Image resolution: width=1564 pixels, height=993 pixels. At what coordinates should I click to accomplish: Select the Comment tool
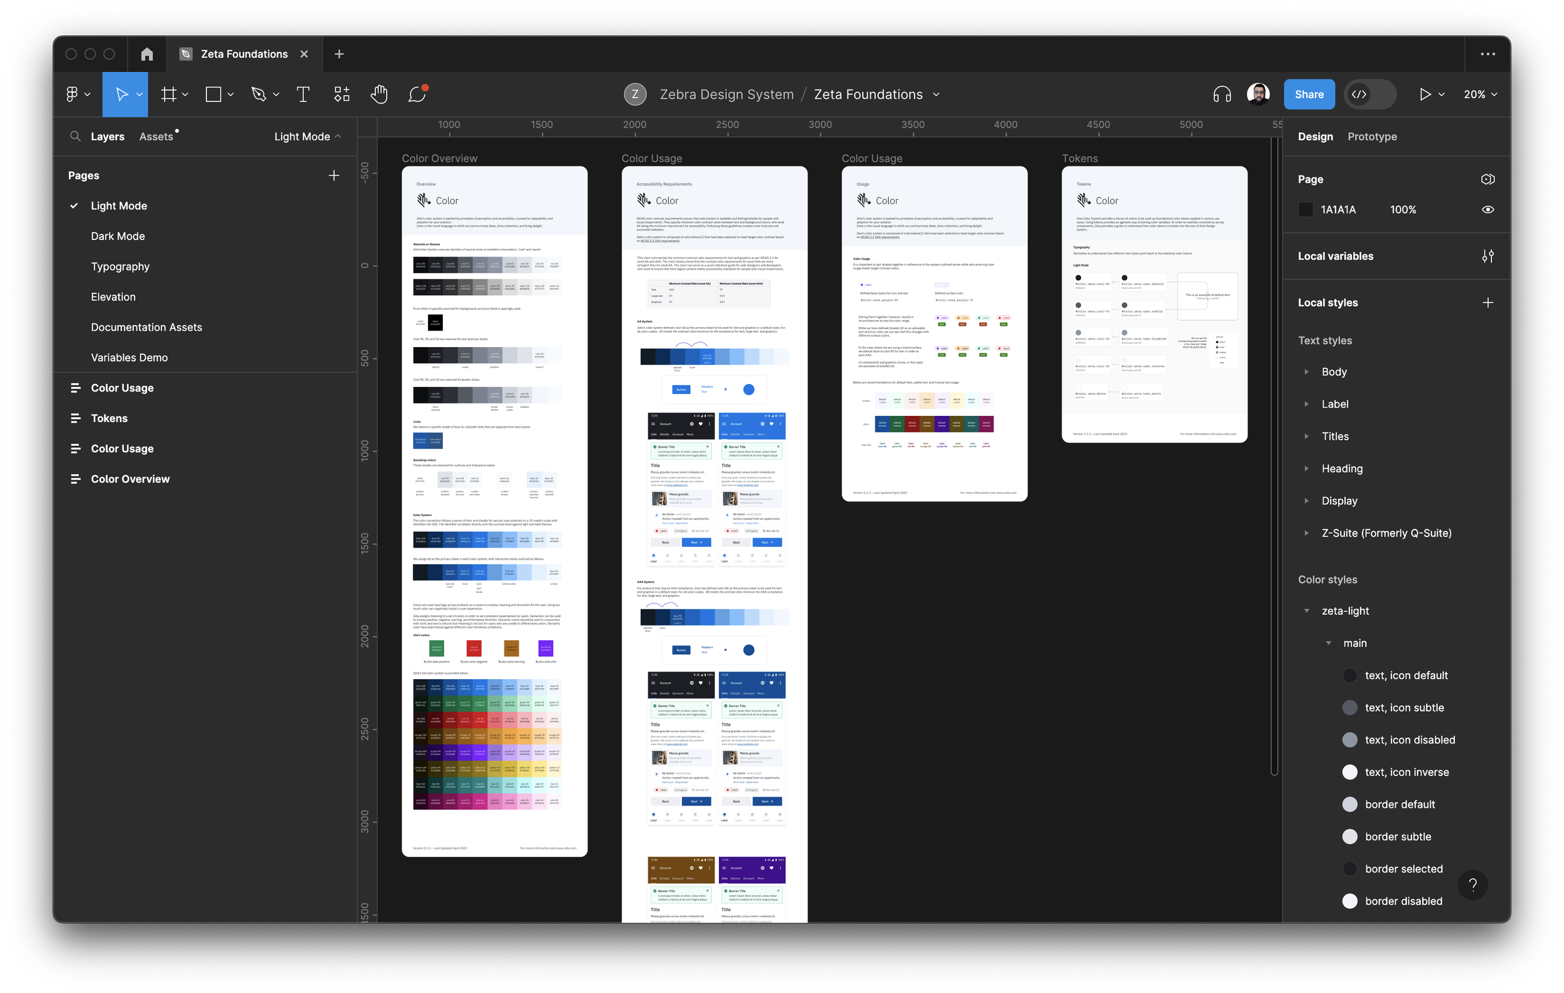(417, 95)
